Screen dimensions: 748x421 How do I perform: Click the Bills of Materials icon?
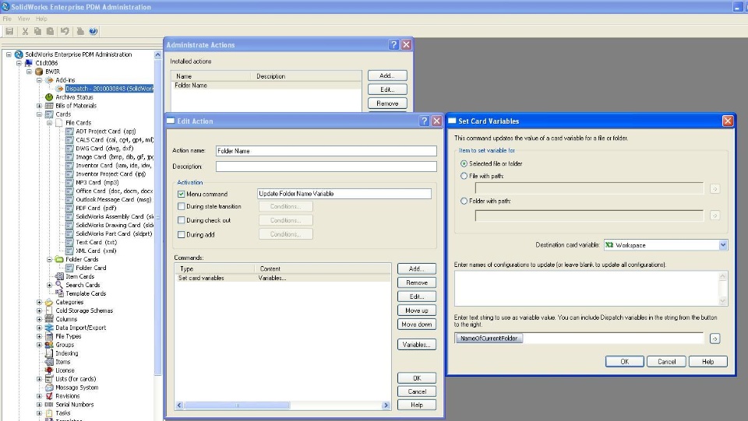48,106
